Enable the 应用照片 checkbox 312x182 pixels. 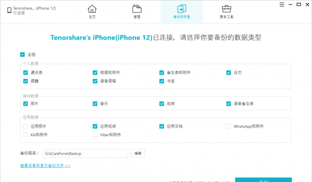coord(25,126)
